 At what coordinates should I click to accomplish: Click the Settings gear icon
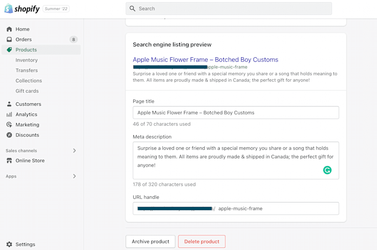9,244
